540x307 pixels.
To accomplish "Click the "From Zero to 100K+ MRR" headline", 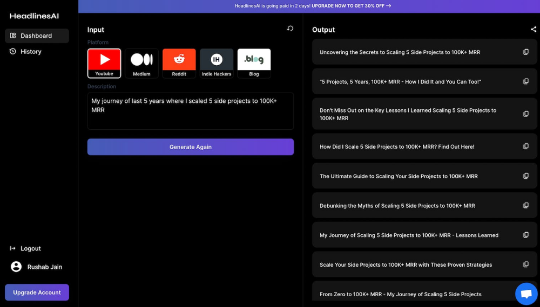I will click(401, 294).
